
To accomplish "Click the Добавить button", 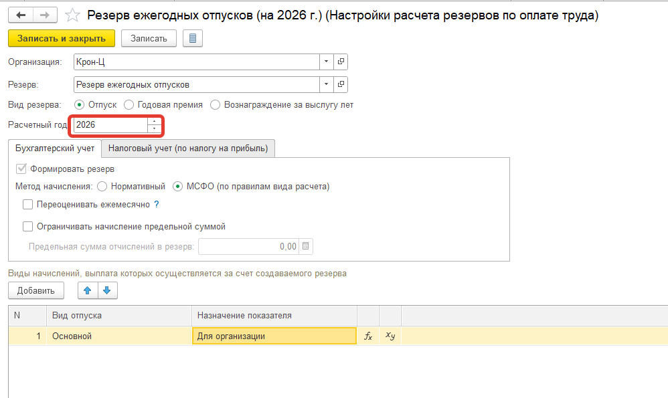I will point(36,290).
